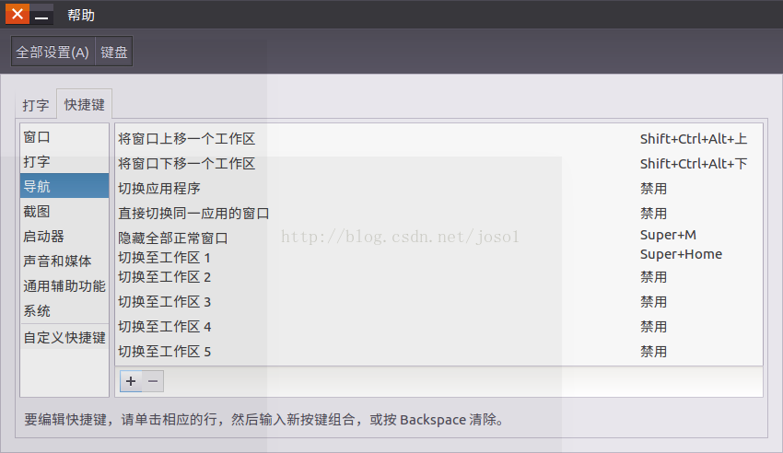Screen dimensions: 783x453
Task: Select the 自定义快捷键 category
Action: point(64,338)
